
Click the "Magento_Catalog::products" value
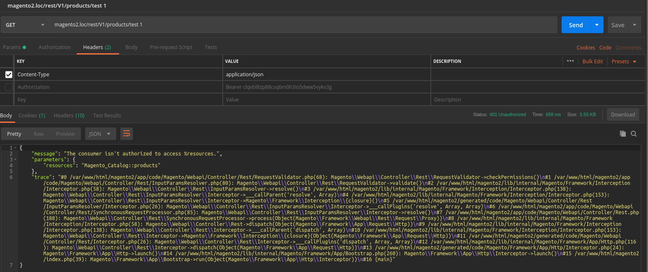pos(121,166)
